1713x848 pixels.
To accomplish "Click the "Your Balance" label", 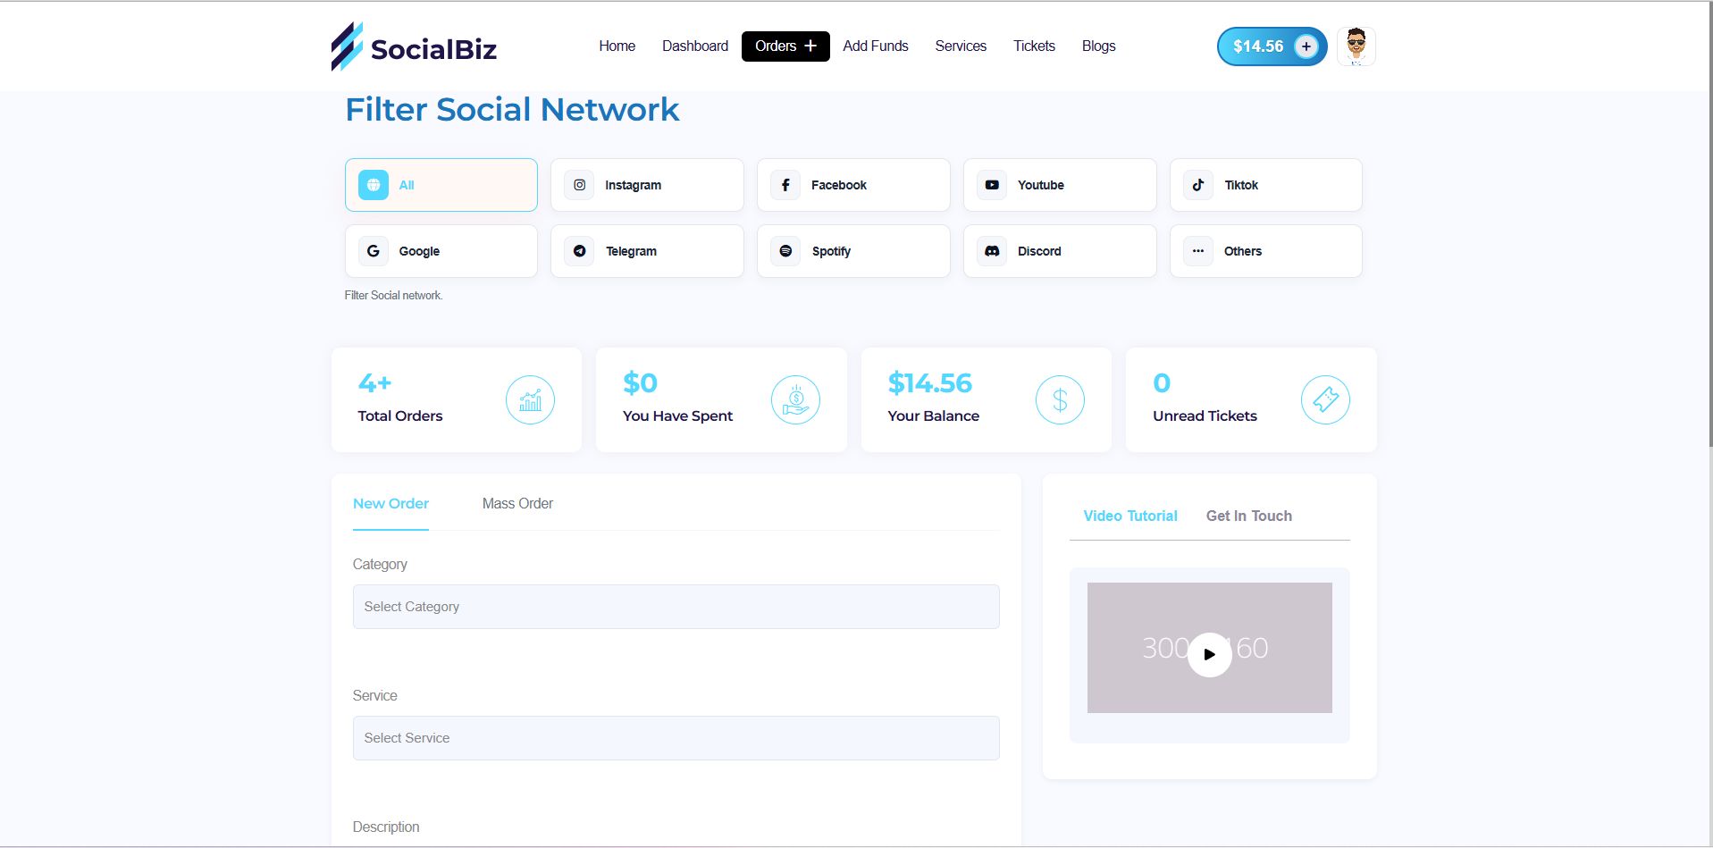I will point(933,416).
